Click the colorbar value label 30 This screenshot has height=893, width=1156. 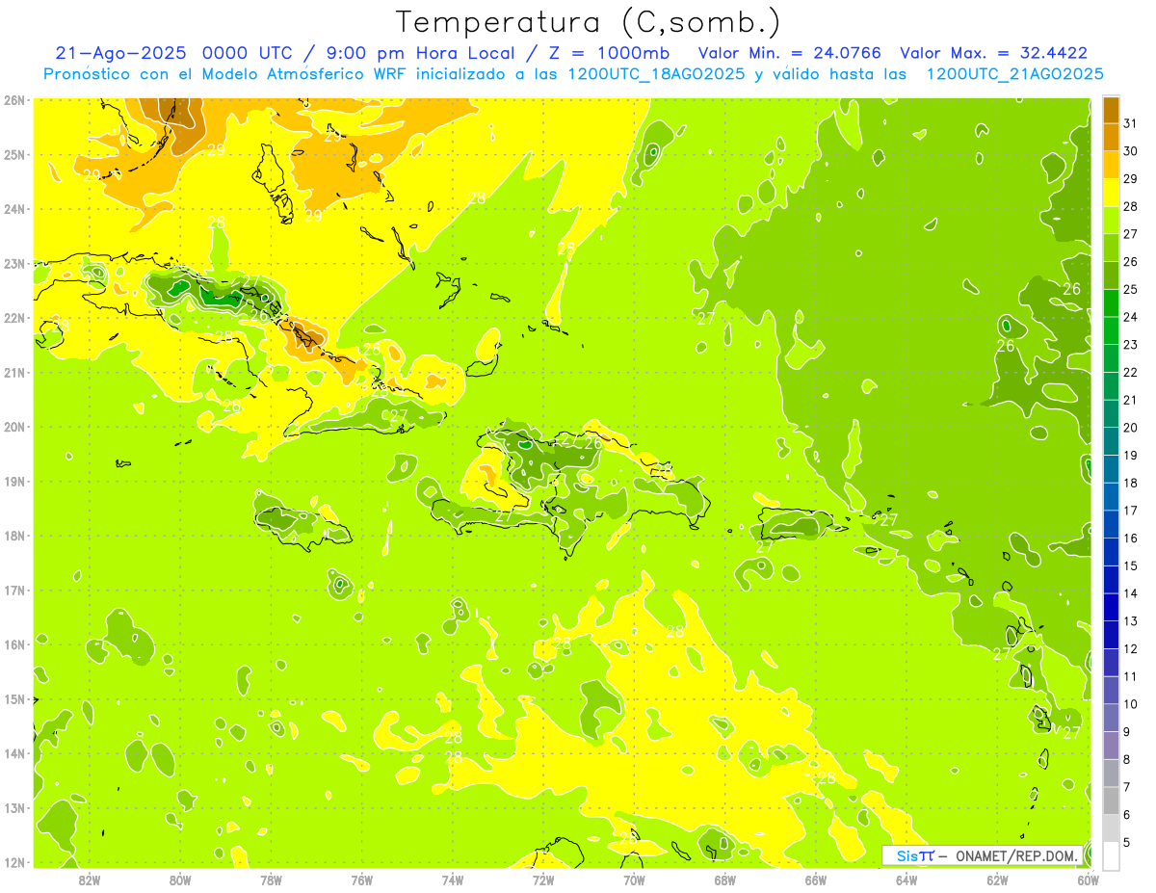1131,151
